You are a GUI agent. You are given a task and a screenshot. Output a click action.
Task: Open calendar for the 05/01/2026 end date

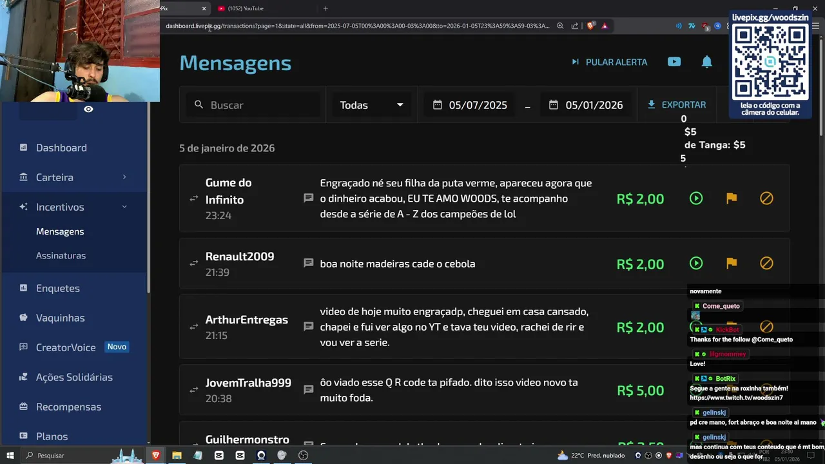click(x=554, y=104)
